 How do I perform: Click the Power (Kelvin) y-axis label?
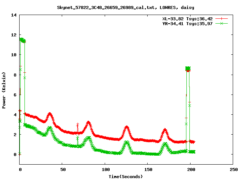click(x=4, y=90)
